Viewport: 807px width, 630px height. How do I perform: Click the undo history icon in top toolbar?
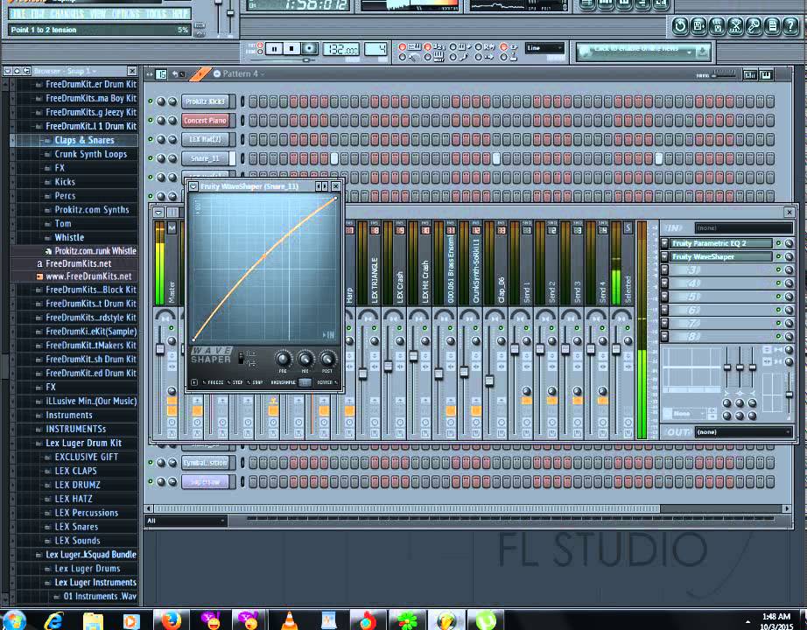[x=680, y=25]
